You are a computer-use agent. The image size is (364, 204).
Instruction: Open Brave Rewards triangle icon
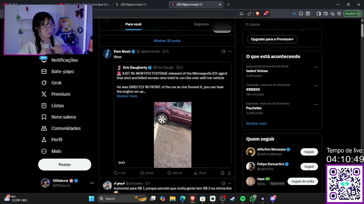point(265,14)
